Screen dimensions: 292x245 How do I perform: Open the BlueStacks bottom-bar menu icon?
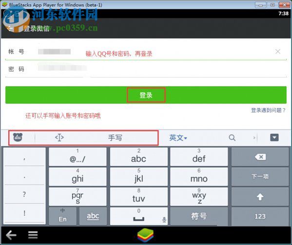33,235
